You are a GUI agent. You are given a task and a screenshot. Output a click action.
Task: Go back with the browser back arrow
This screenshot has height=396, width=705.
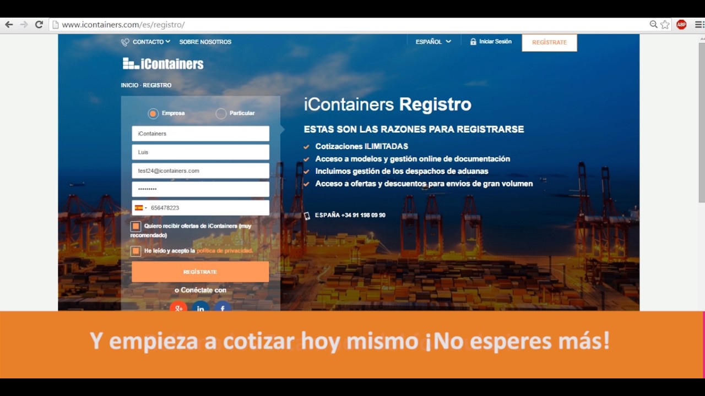[9, 25]
